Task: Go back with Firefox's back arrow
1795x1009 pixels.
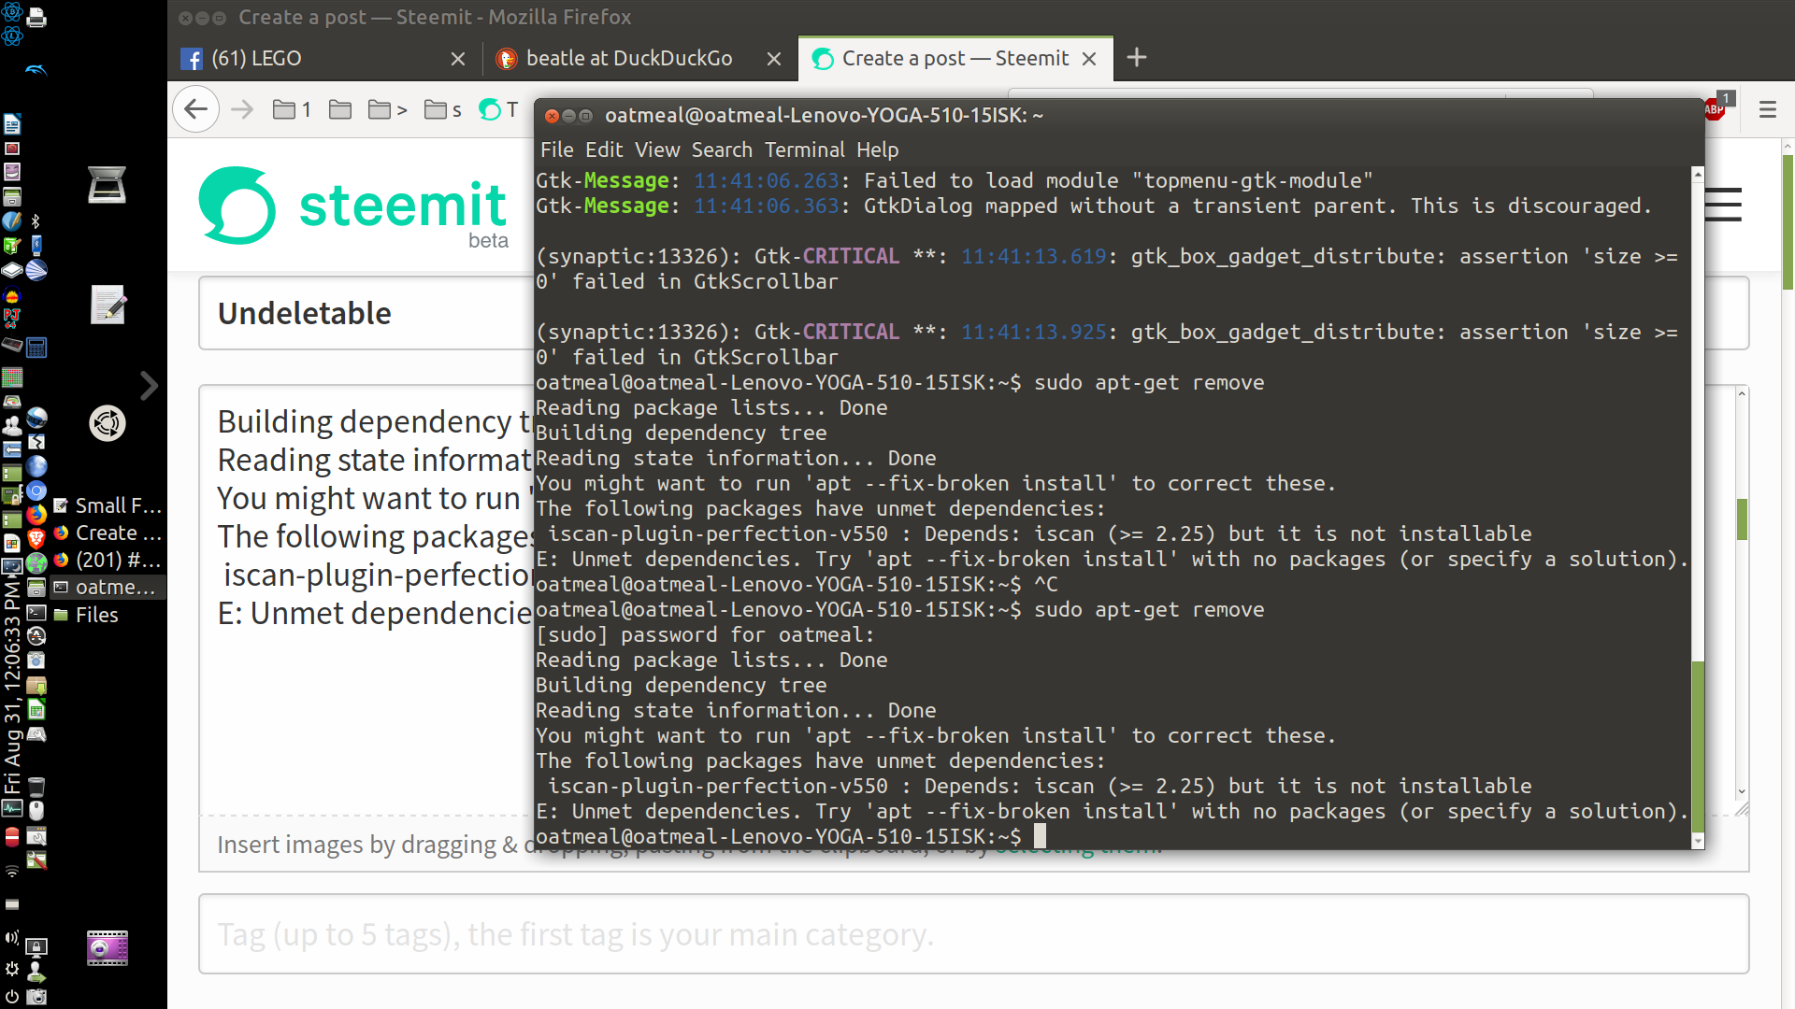Action: [195, 109]
